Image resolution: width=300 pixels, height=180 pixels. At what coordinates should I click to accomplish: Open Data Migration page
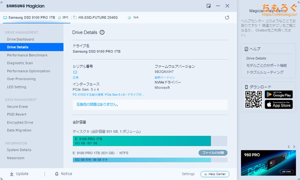click(19, 130)
